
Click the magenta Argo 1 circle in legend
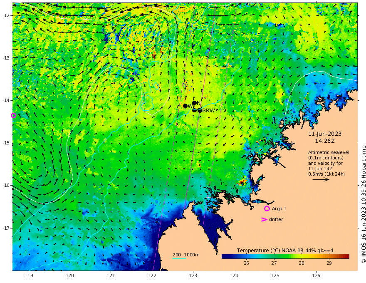pyautogui.click(x=267, y=209)
